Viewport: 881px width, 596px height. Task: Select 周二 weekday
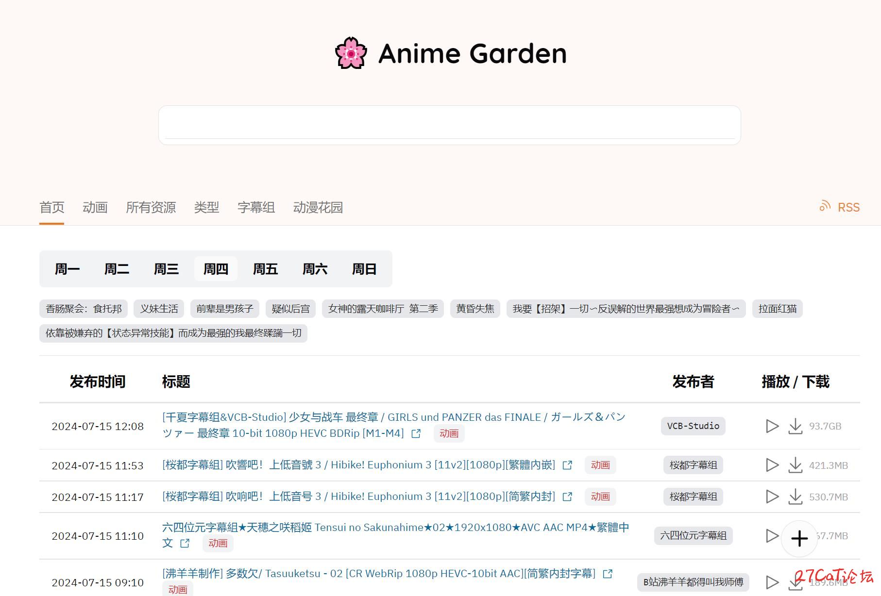[117, 269]
